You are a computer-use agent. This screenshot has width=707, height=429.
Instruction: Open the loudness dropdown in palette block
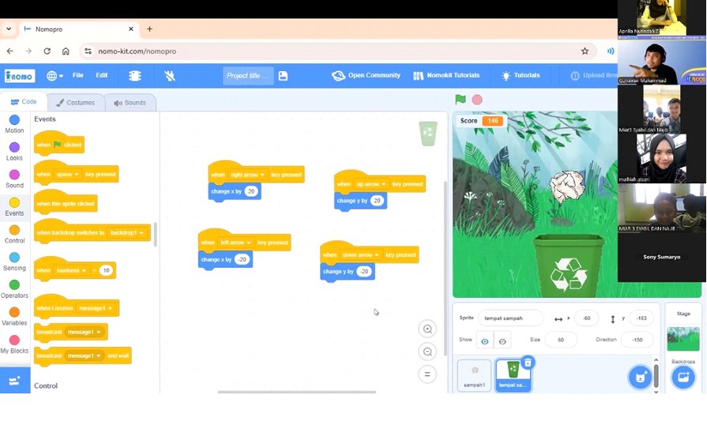(x=72, y=271)
